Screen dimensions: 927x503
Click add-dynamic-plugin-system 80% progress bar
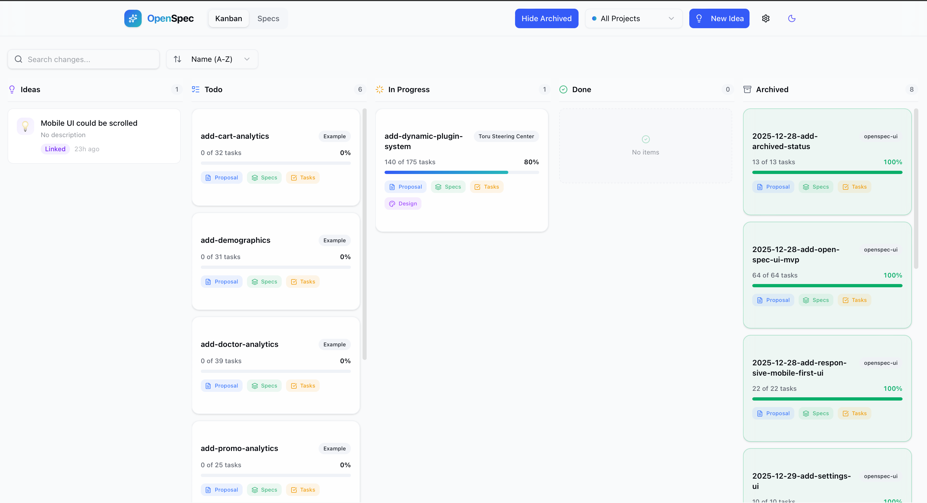coord(461,172)
